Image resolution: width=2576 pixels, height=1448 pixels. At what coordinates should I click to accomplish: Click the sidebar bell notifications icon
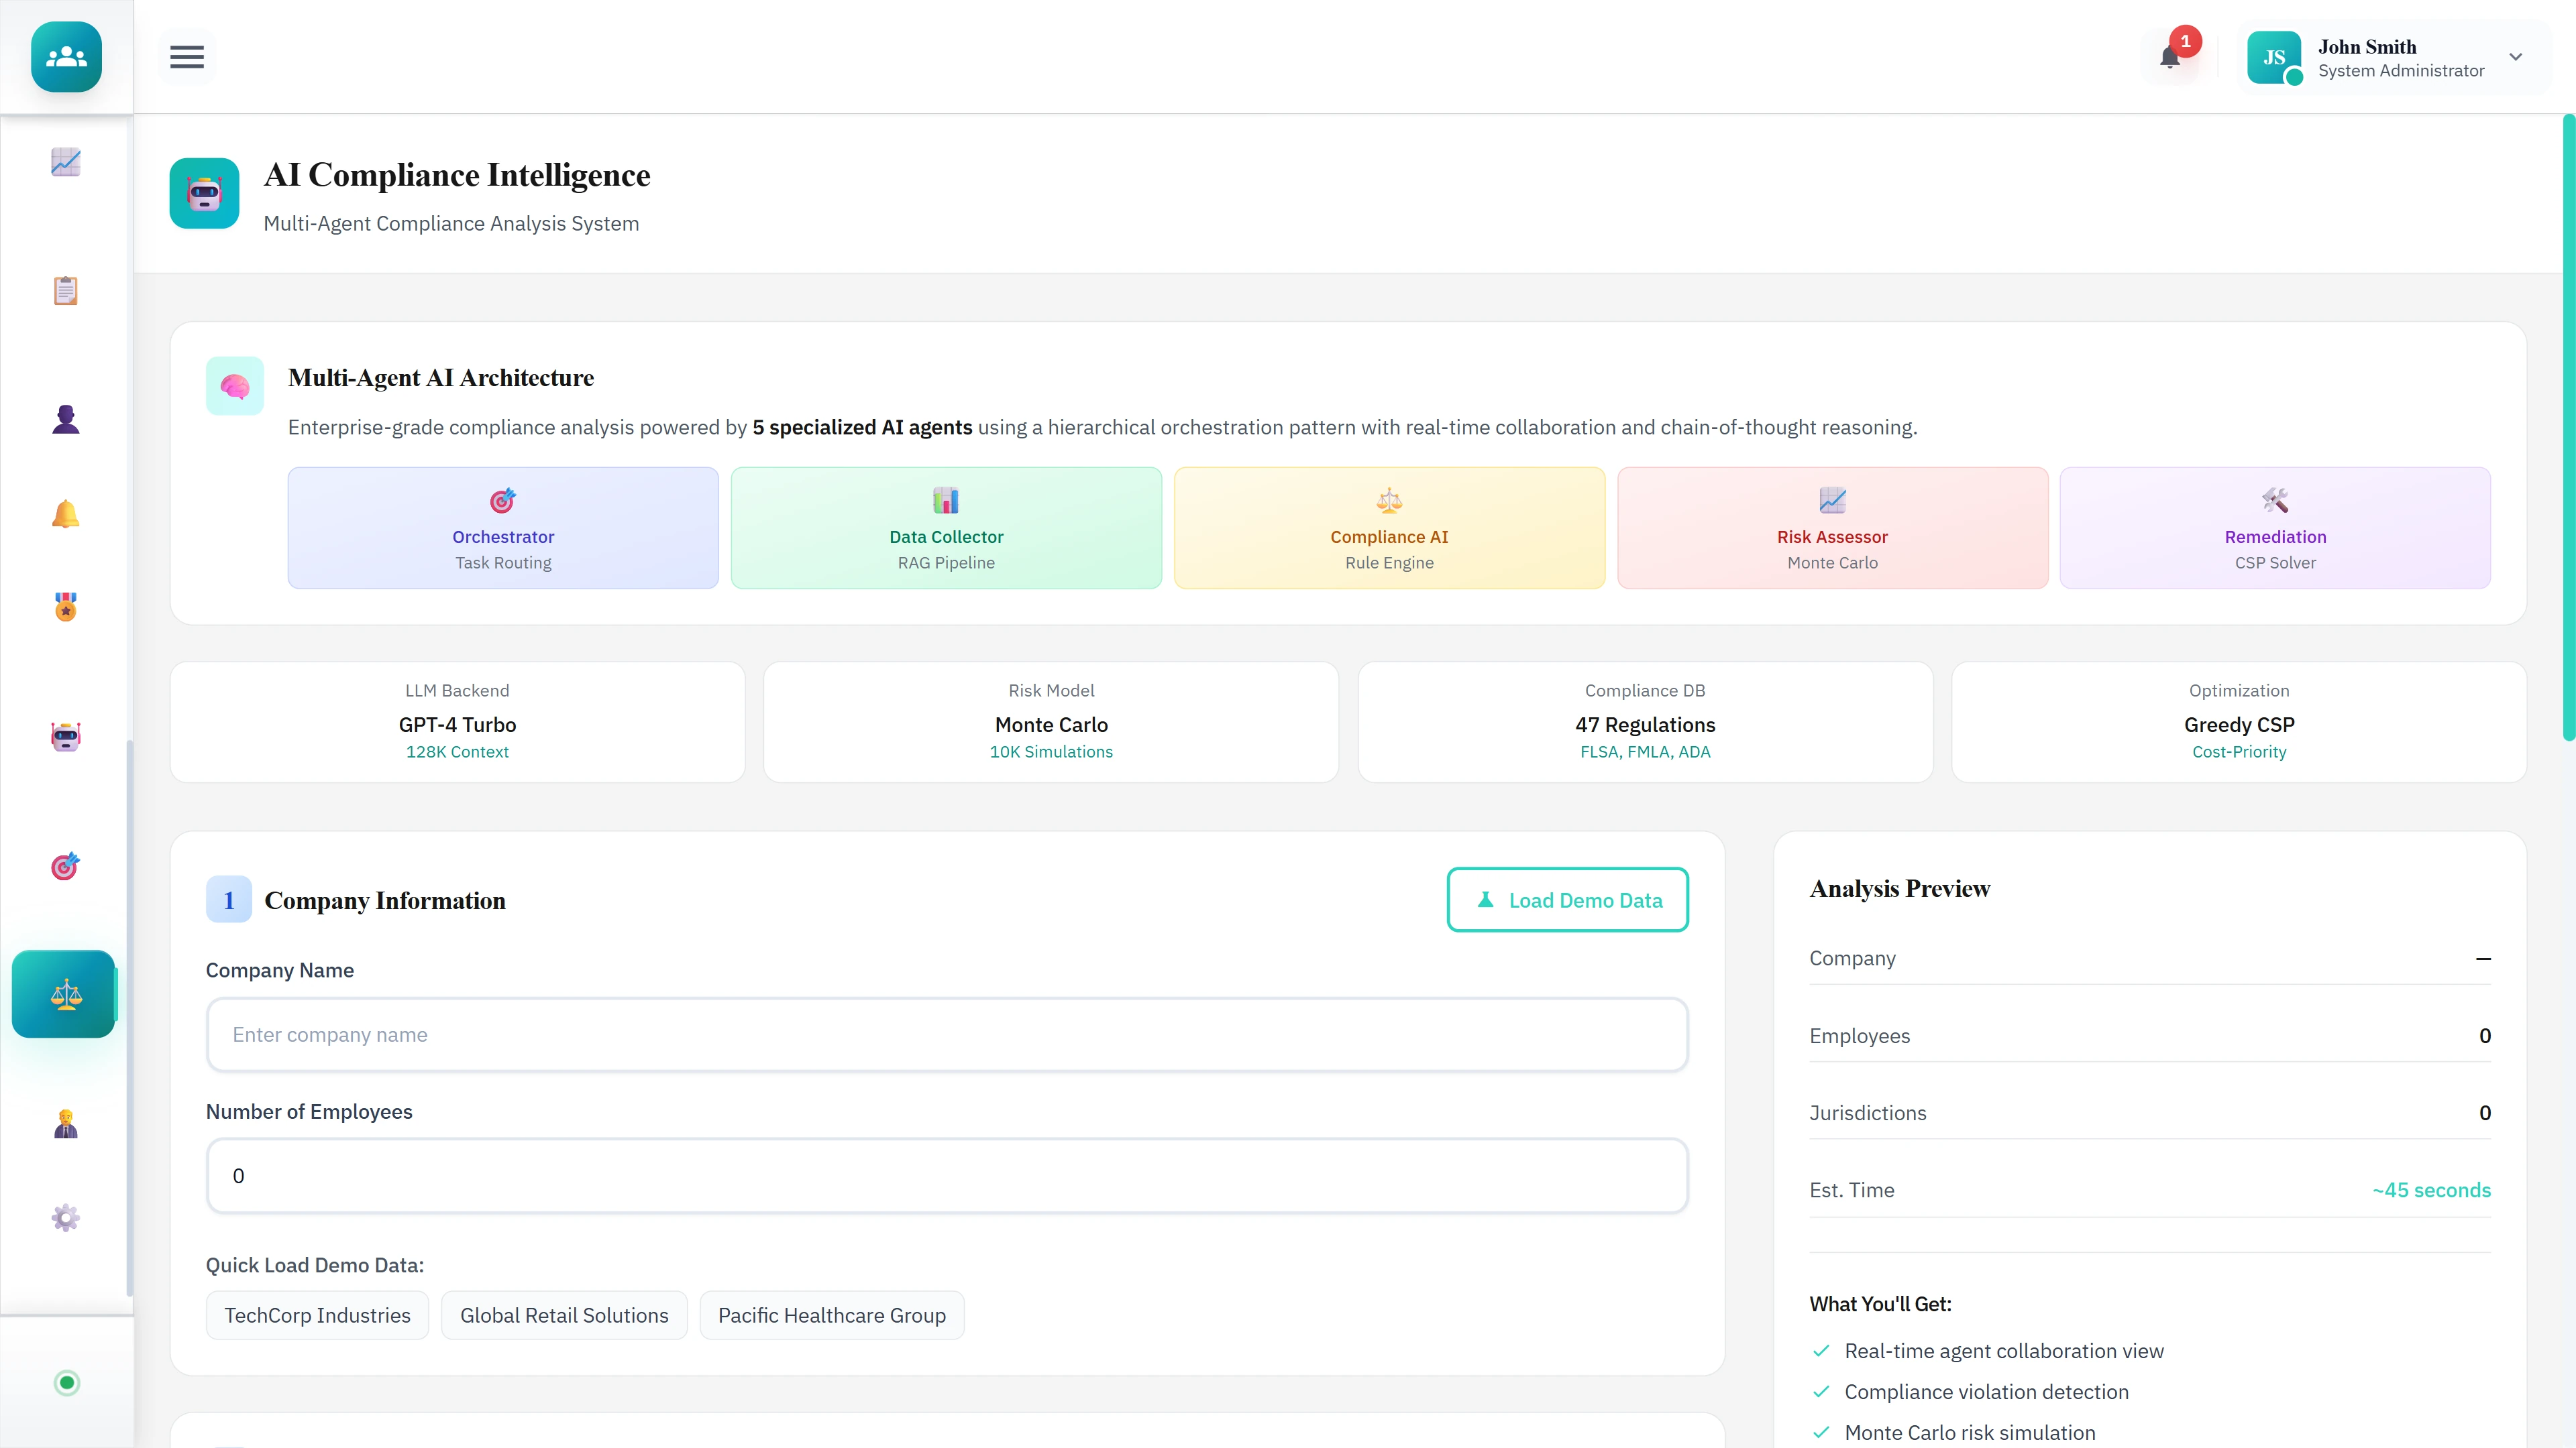[x=65, y=514]
